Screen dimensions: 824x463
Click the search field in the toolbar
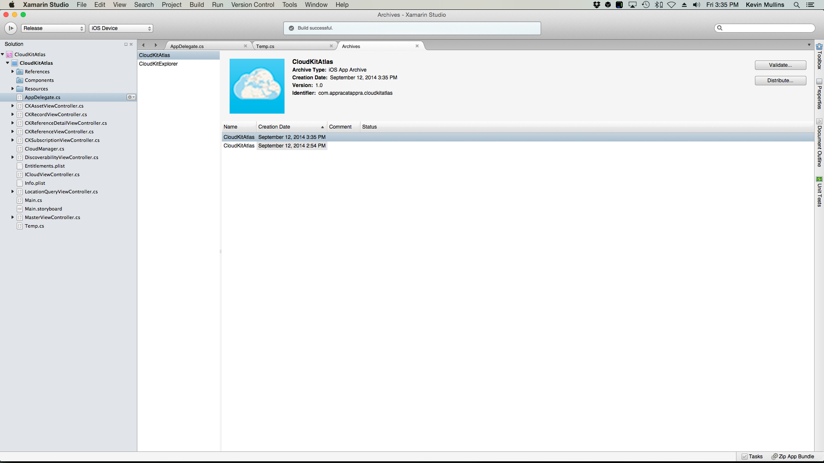(x=767, y=28)
